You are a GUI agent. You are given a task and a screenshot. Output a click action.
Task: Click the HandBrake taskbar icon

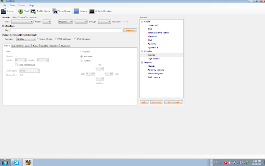(28, 162)
